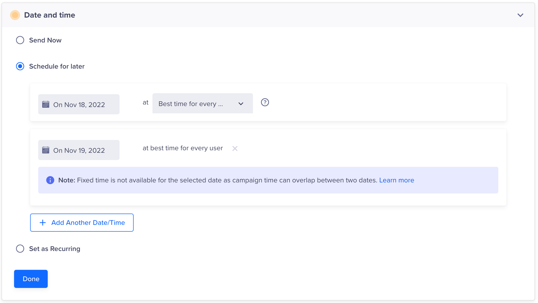Open the On Nov 19, 2022 date field
The height and width of the screenshot is (303, 538).
click(79, 150)
